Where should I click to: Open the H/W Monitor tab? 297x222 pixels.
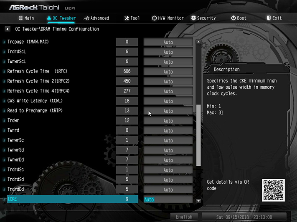pyautogui.click(x=168, y=18)
